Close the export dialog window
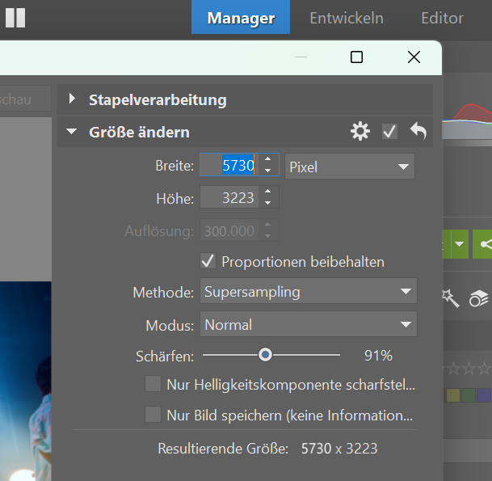The height and width of the screenshot is (481, 492). [414, 57]
